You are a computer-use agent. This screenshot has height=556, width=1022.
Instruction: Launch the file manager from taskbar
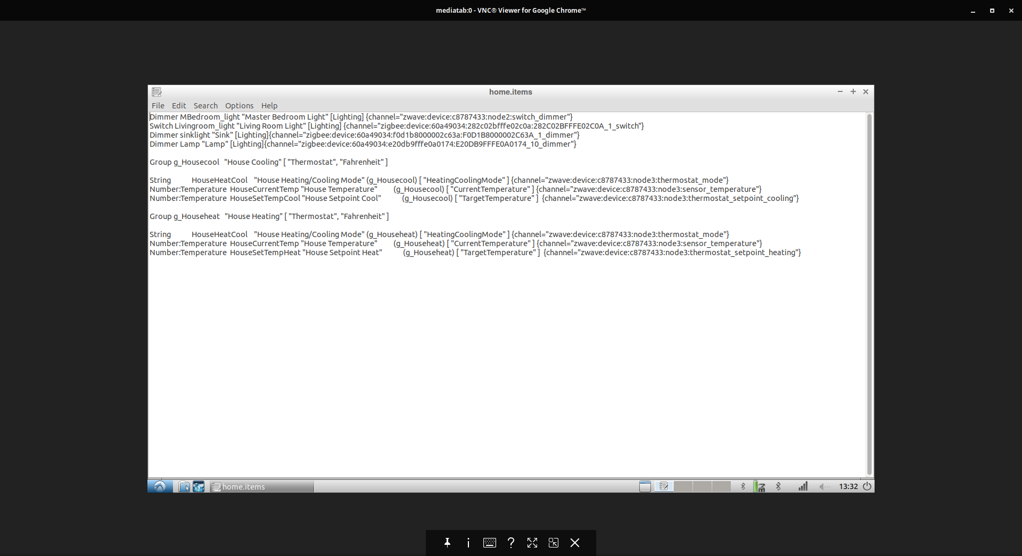184,486
